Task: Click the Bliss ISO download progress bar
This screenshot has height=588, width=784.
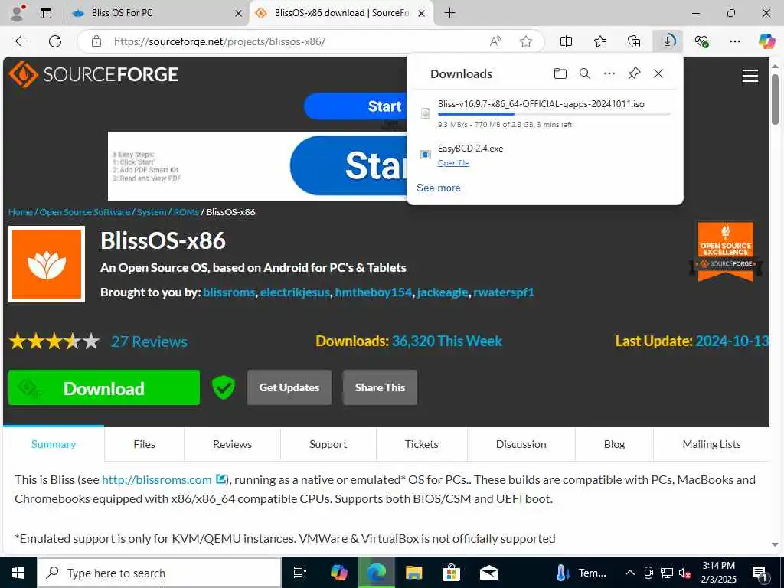Action: click(554, 115)
